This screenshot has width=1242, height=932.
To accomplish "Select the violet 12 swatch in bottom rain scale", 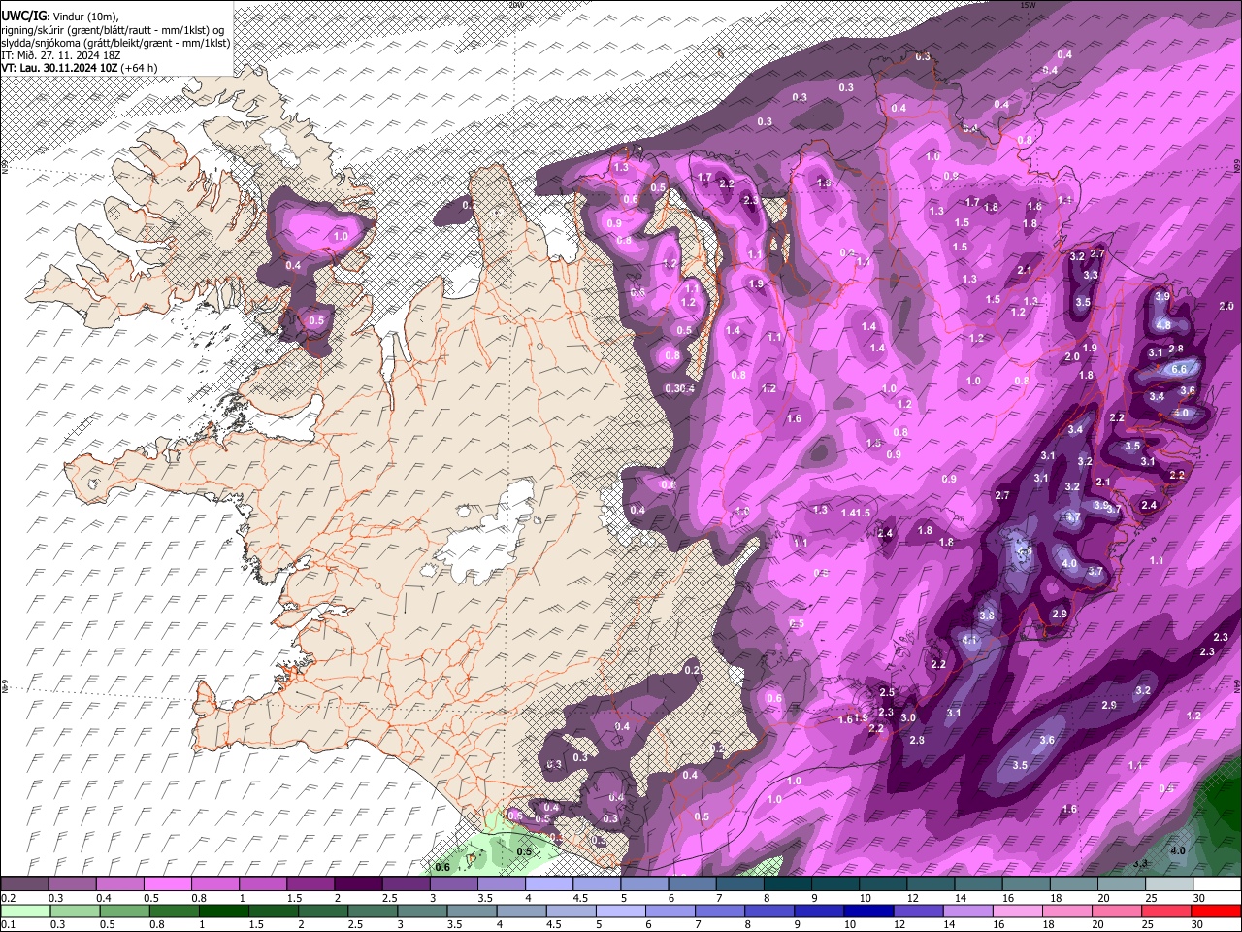I will [x=918, y=911].
